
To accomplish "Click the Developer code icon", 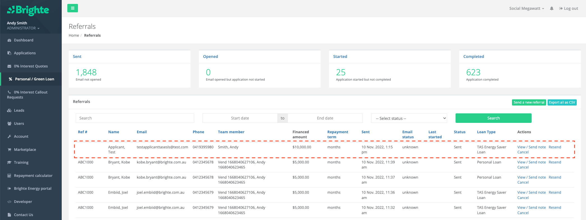I will (9, 202).
